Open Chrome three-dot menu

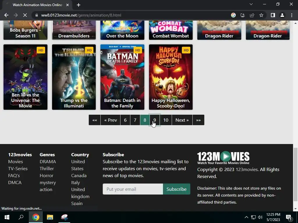click(x=292, y=15)
